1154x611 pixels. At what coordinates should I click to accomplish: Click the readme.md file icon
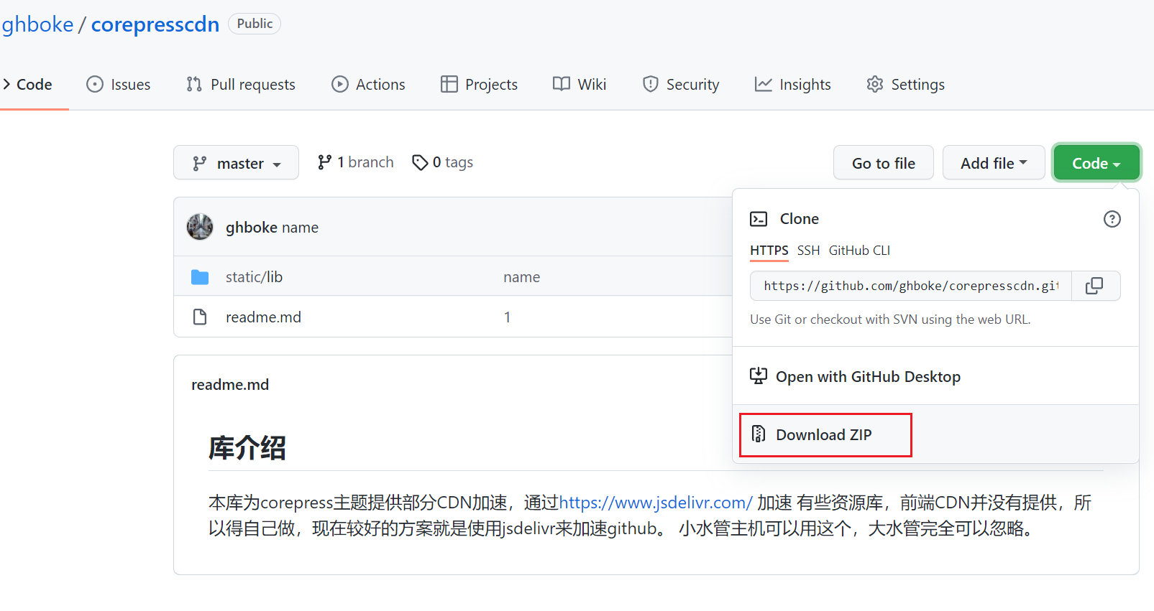click(200, 317)
